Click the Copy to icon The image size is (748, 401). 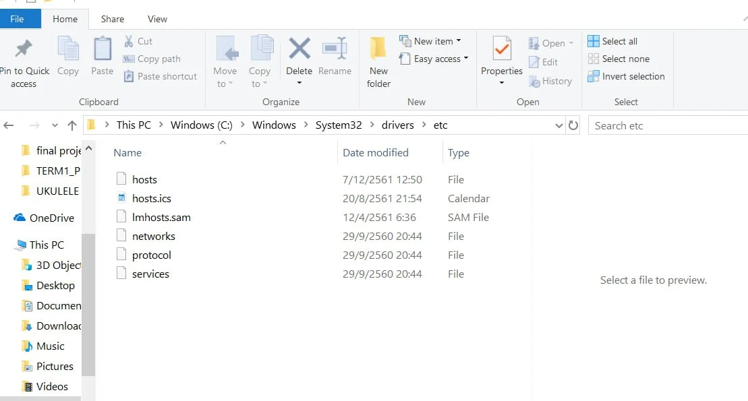261,48
